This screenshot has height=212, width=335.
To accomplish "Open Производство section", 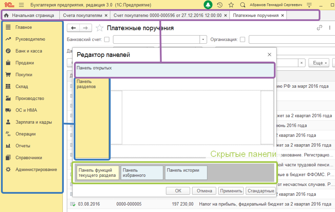I will point(30,99).
